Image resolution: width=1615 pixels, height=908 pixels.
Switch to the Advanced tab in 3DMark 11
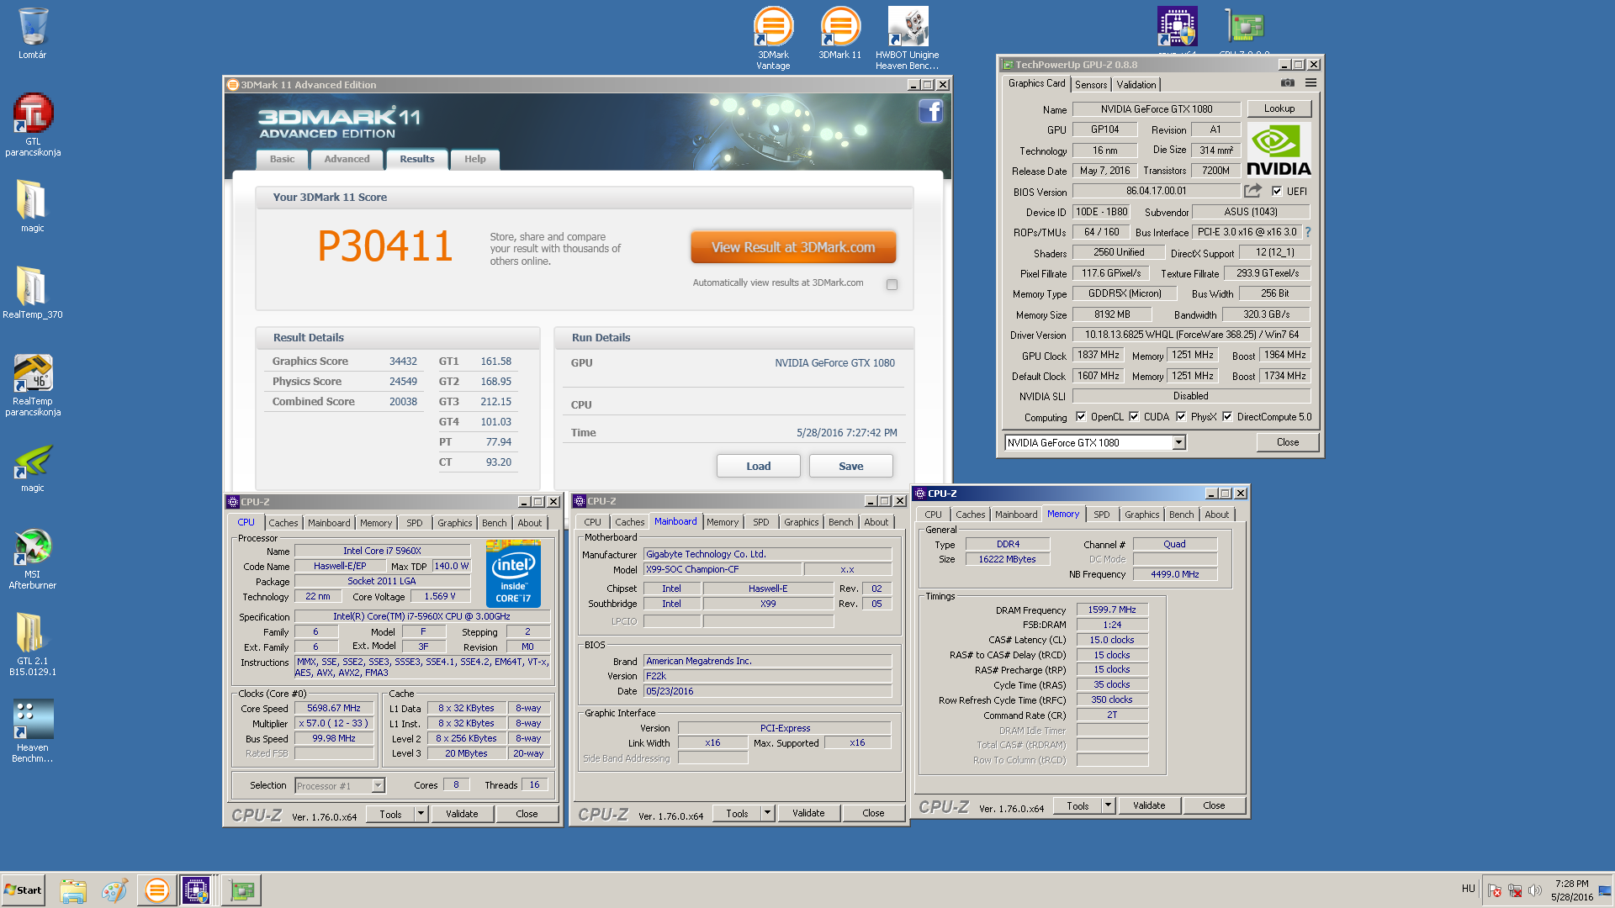tap(347, 159)
